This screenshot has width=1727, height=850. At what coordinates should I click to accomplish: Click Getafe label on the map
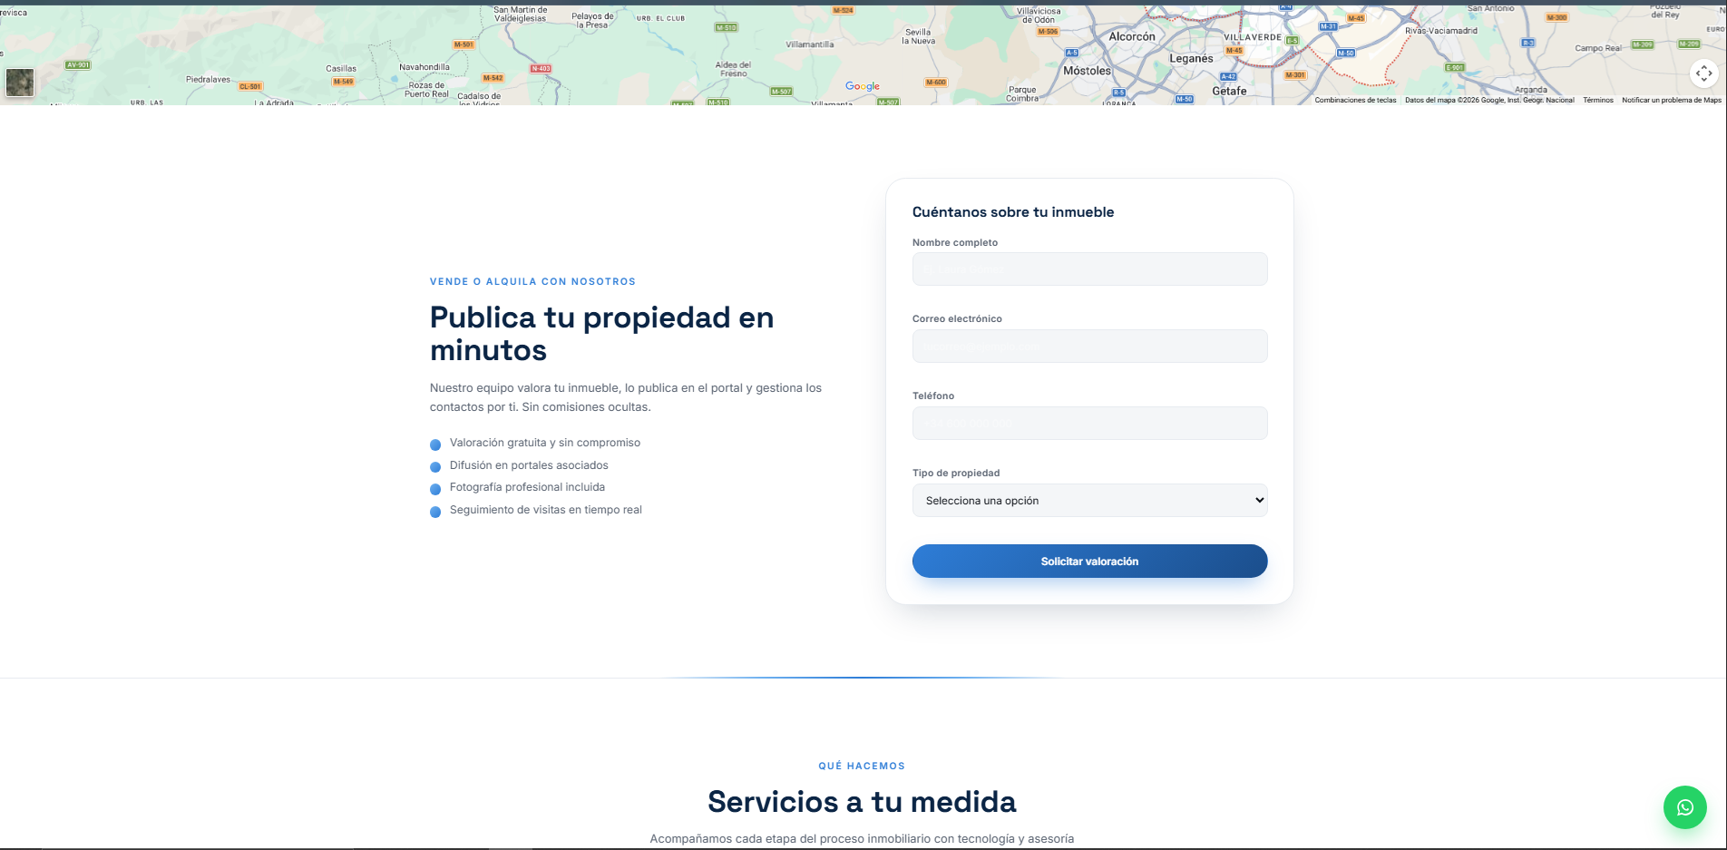[x=1229, y=91]
